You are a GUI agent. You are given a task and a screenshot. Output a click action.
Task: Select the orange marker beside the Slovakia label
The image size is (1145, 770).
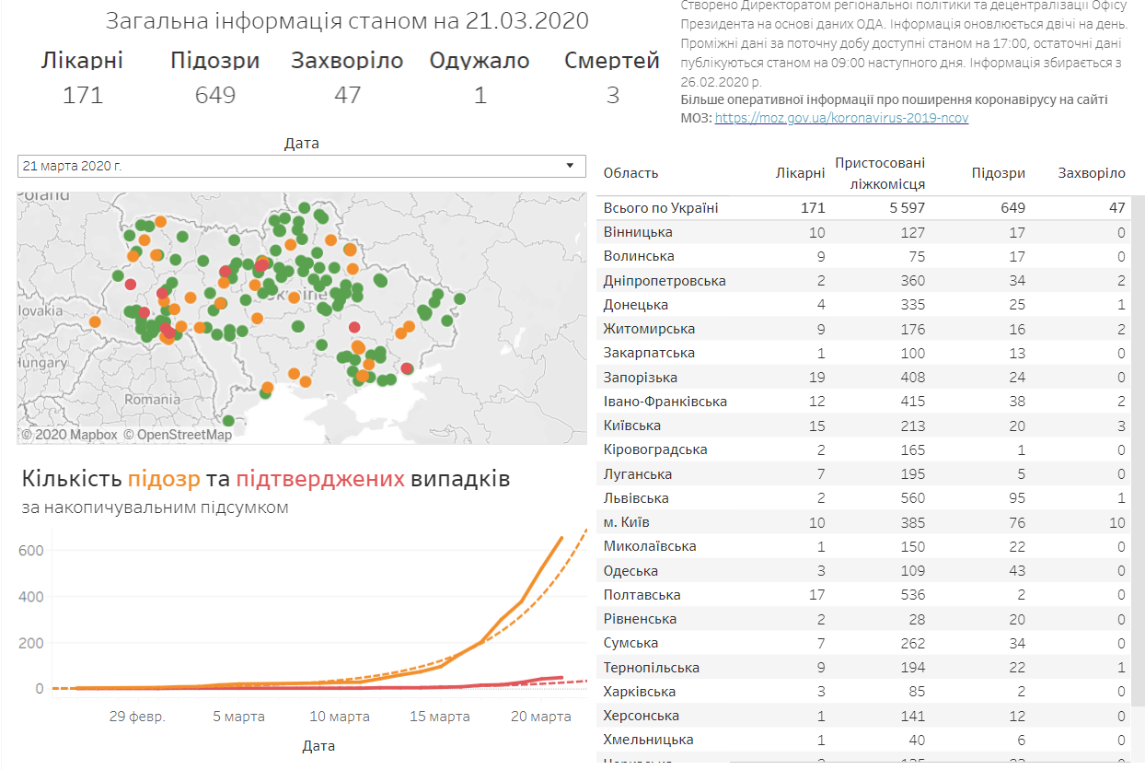click(x=96, y=321)
